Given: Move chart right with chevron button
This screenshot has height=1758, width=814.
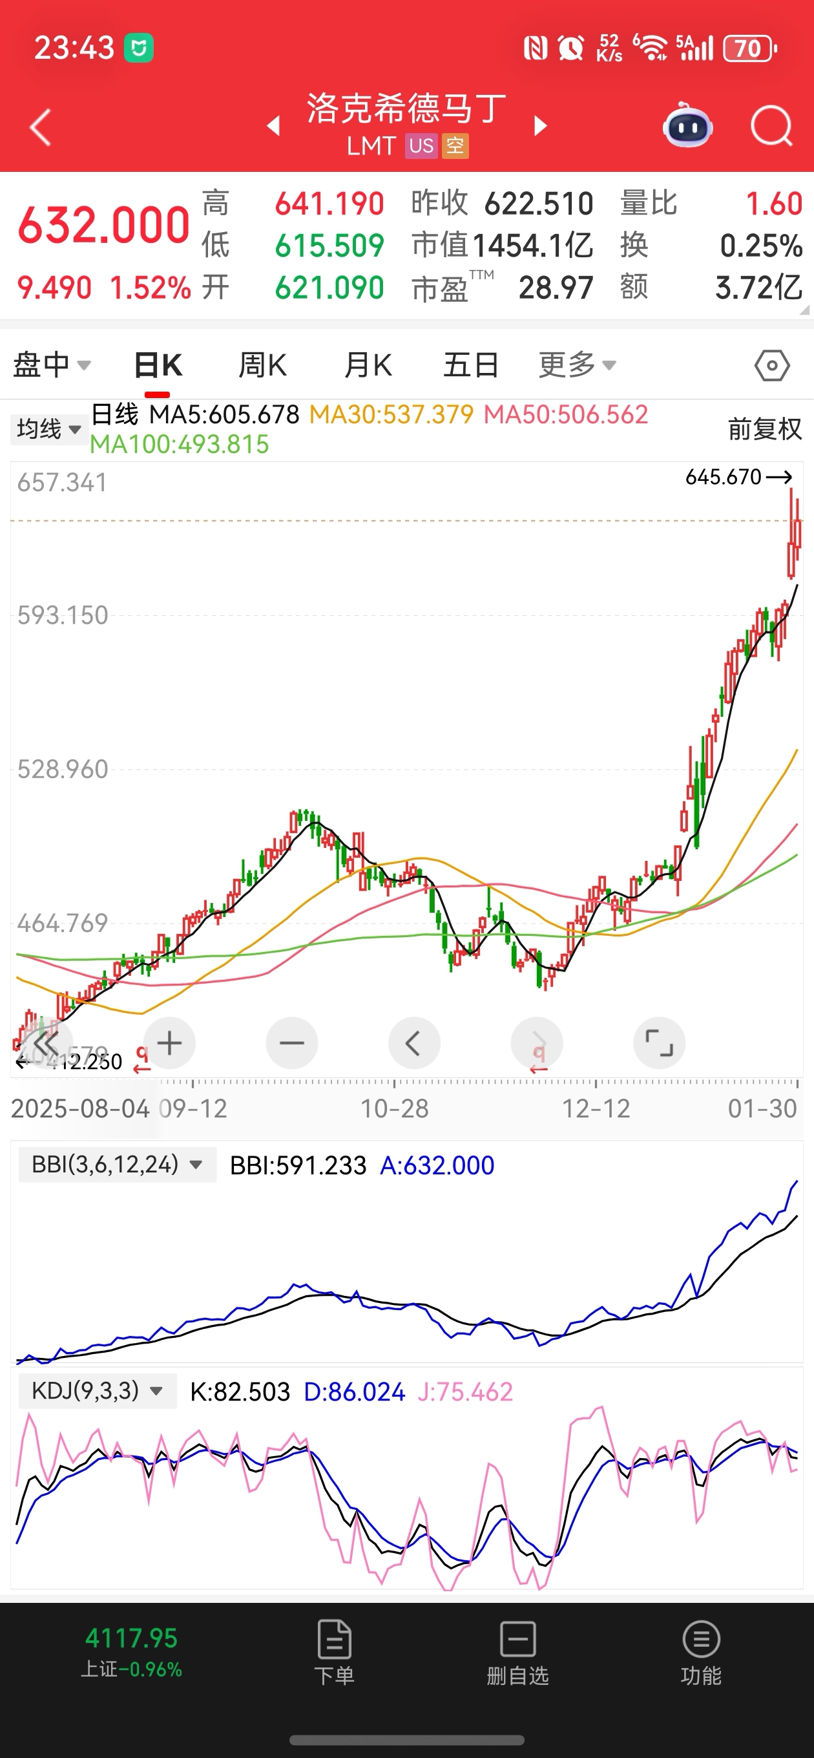Looking at the screenshot, I should click(537, 1043).
